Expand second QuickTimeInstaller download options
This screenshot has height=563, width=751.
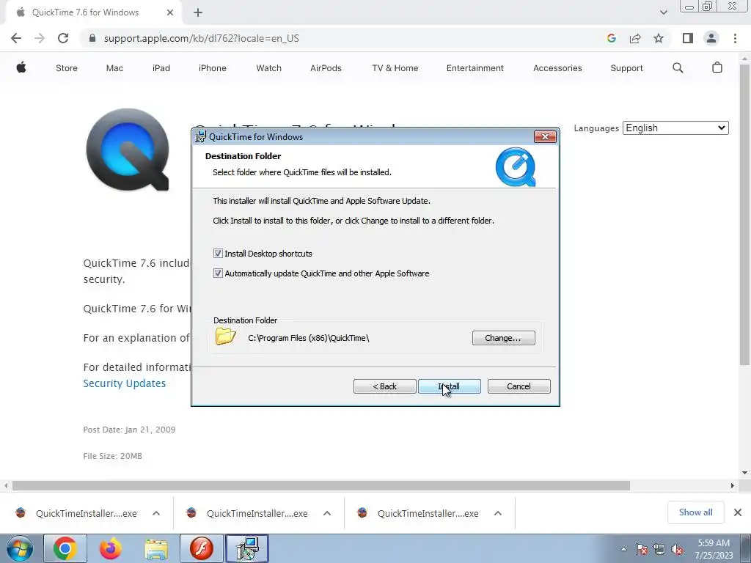[x=326, y=513]
